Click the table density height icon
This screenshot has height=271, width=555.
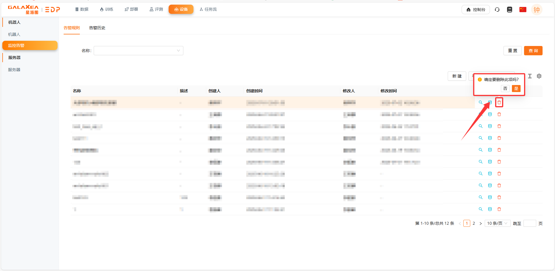coord(530,76)
